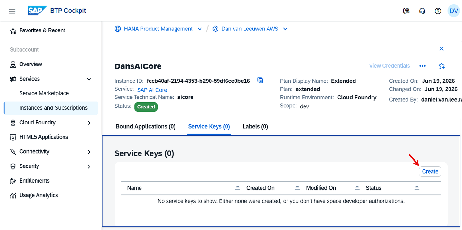The width and height of the screenshot is (462, 230).
Task: Open Dan van Leeuwen AWS breadcrumb dropdown
Action: 285,29
